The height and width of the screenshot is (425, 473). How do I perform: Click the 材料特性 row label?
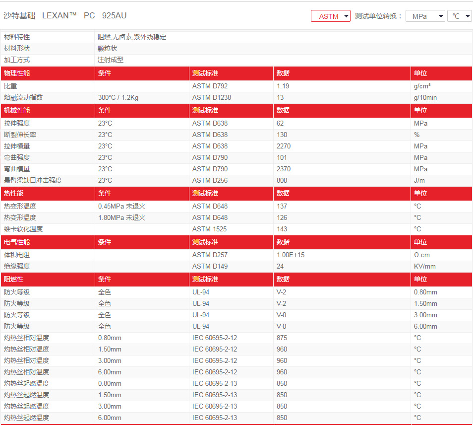[17, 37]
